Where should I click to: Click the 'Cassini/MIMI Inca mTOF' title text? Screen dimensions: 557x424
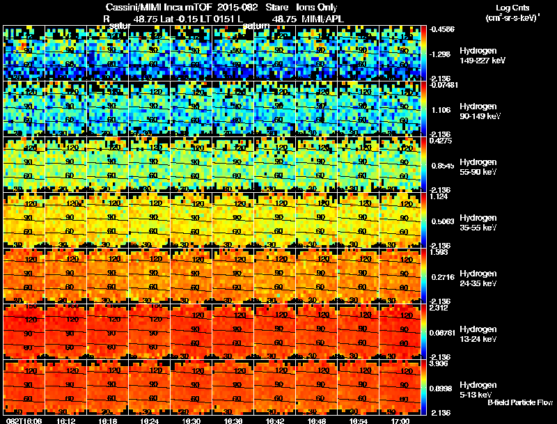tap(159, 8)
